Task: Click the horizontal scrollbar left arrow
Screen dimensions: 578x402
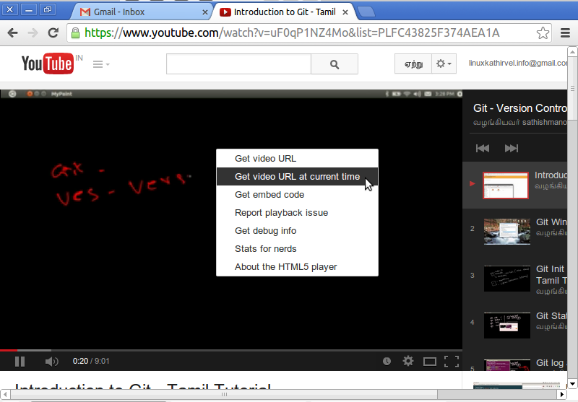Action: [x=5, y=394]
